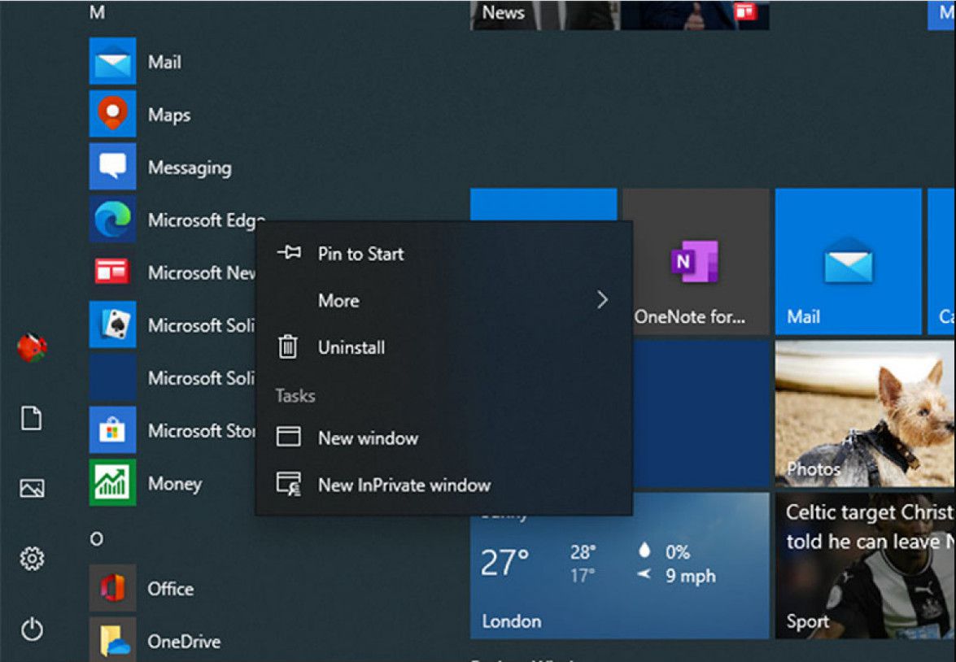Open Pictures from the sidebar icon
The image size is (956, 662).
point(32,488)
